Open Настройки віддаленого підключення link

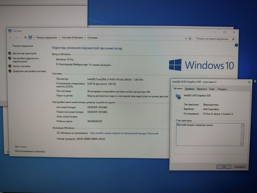(x=26, y=60)
